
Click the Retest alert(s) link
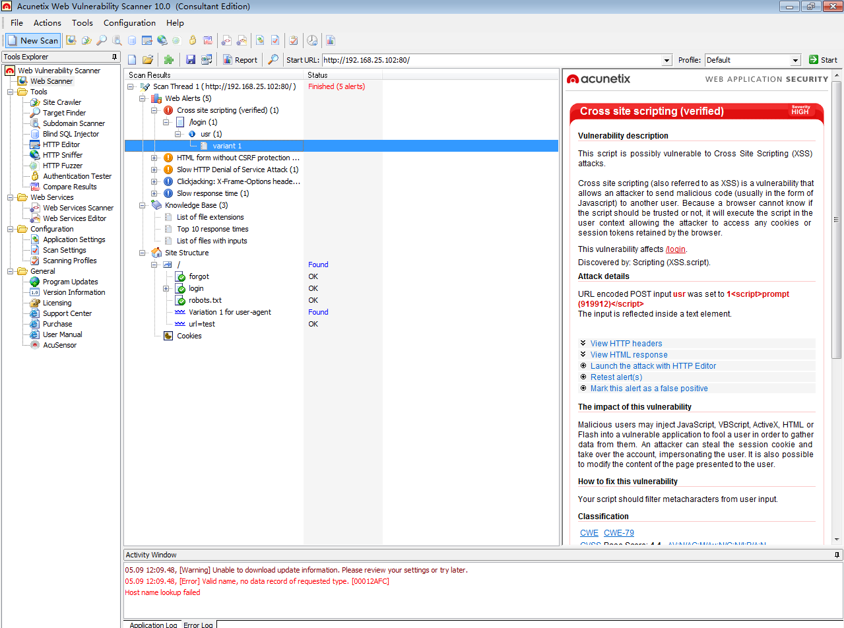click(616, 377)
